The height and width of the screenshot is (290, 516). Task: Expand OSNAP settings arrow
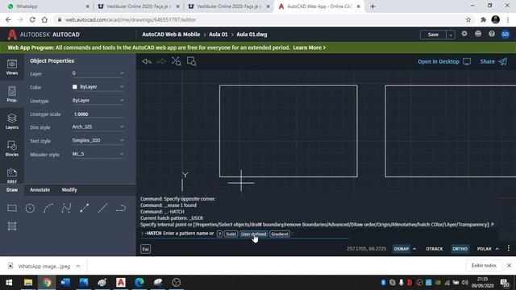(414, 249)
